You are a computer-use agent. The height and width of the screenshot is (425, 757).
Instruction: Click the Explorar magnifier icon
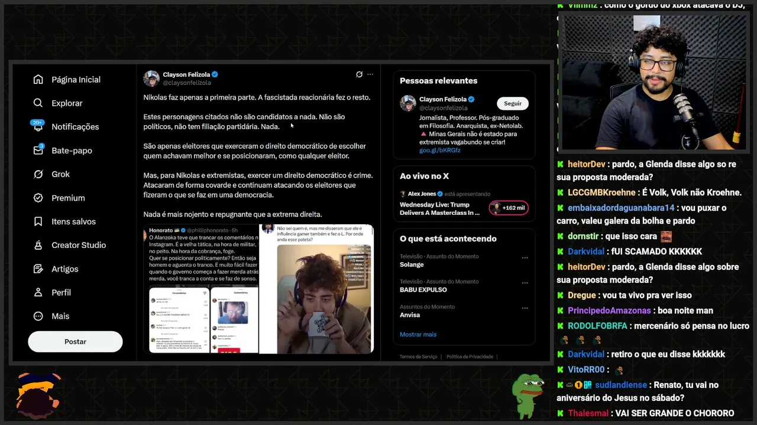point(38,103)
